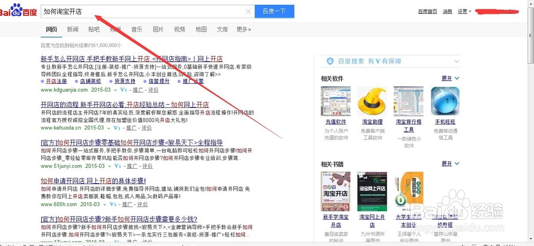Image resolution: width=534 pixels, height=246 pixels.
Task: Expand dropdown arrow after www.kehuoda.cn
Action: point(108,128)
